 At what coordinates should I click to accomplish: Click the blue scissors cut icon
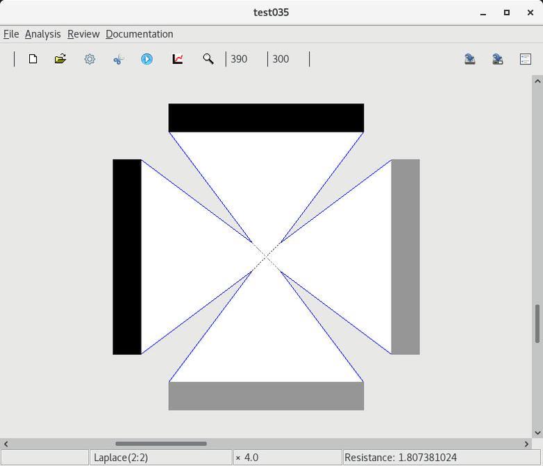tap(118, 59)
